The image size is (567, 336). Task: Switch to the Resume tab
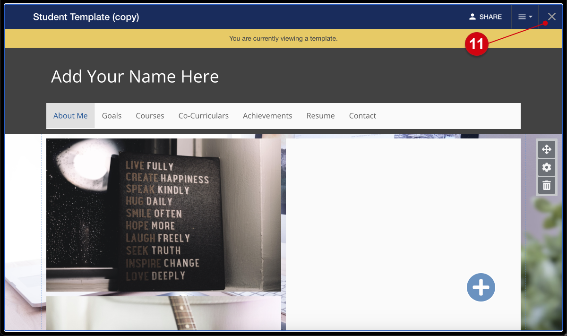[320, 116]
